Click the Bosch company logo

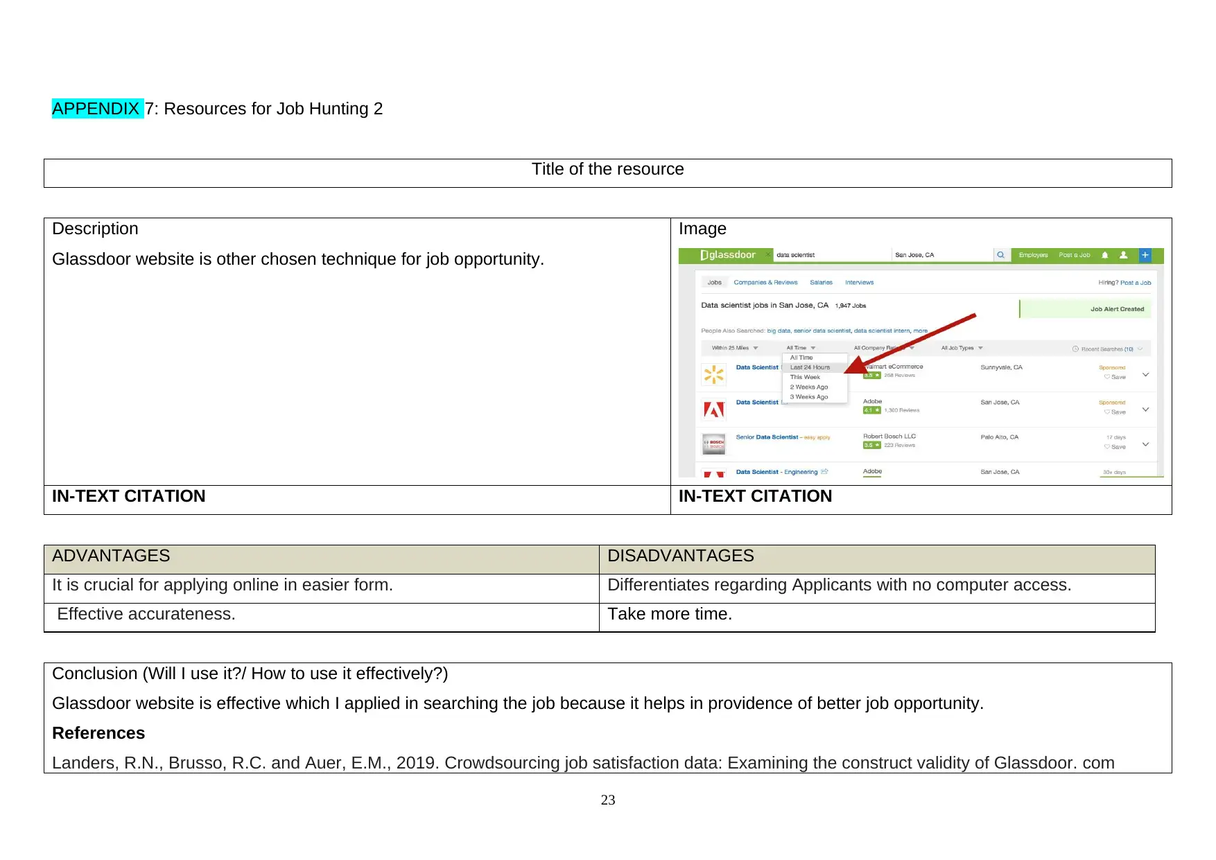point(713,444)
